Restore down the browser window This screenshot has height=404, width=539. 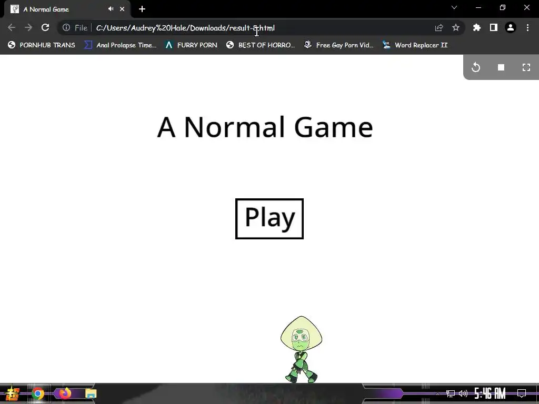[503, 7]
